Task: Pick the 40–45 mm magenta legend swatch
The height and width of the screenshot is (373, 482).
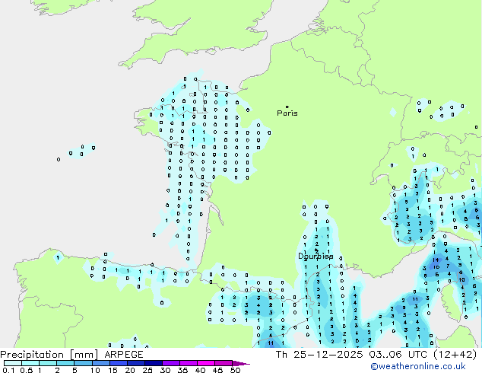Action: point(206,363)
